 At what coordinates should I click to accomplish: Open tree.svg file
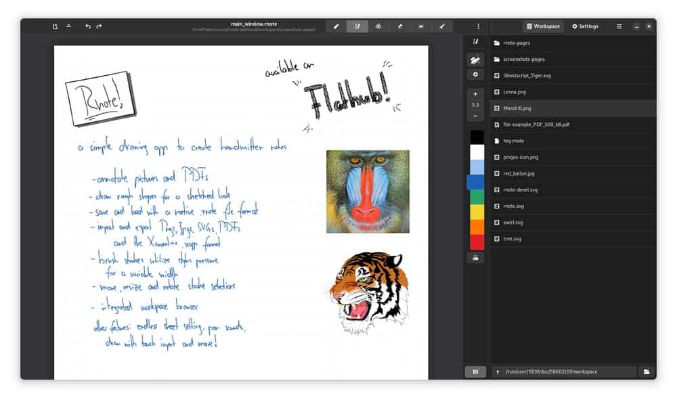pos(573,239)
